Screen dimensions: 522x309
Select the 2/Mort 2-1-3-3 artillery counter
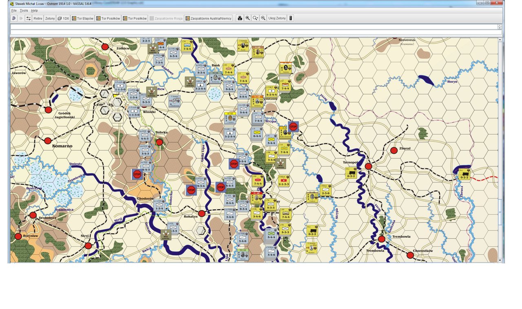[x=284, y=181]
